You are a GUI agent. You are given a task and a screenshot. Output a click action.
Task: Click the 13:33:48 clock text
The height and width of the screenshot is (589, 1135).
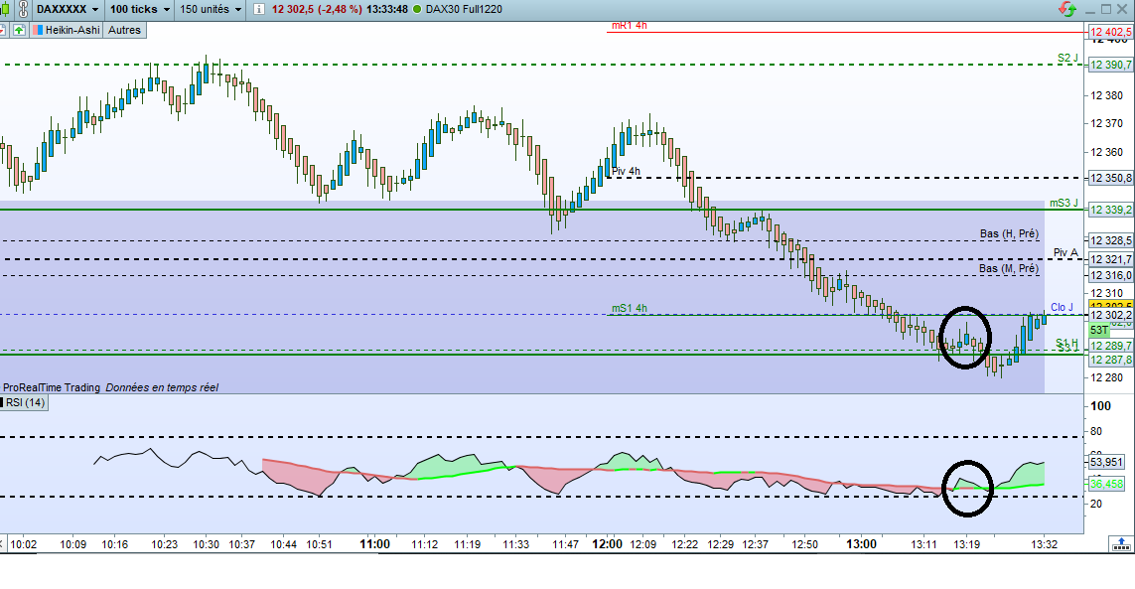(x=386, y=9)
